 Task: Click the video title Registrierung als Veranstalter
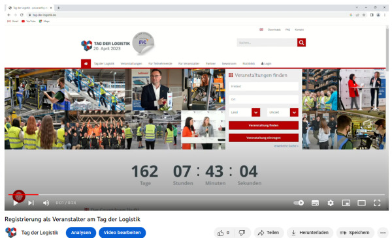[x=73, y=219]
